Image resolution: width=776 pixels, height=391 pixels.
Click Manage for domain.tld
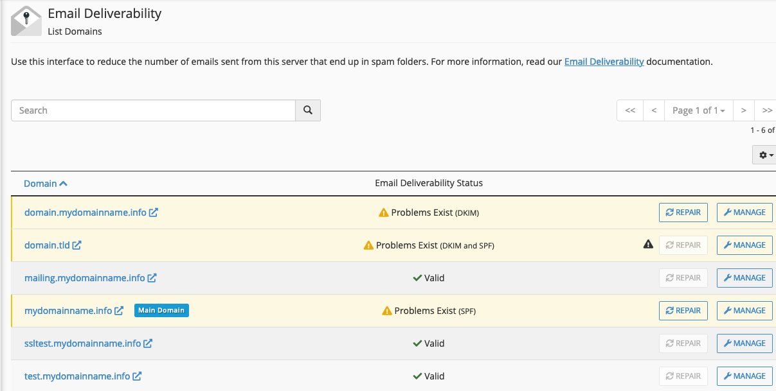(744, 245)
